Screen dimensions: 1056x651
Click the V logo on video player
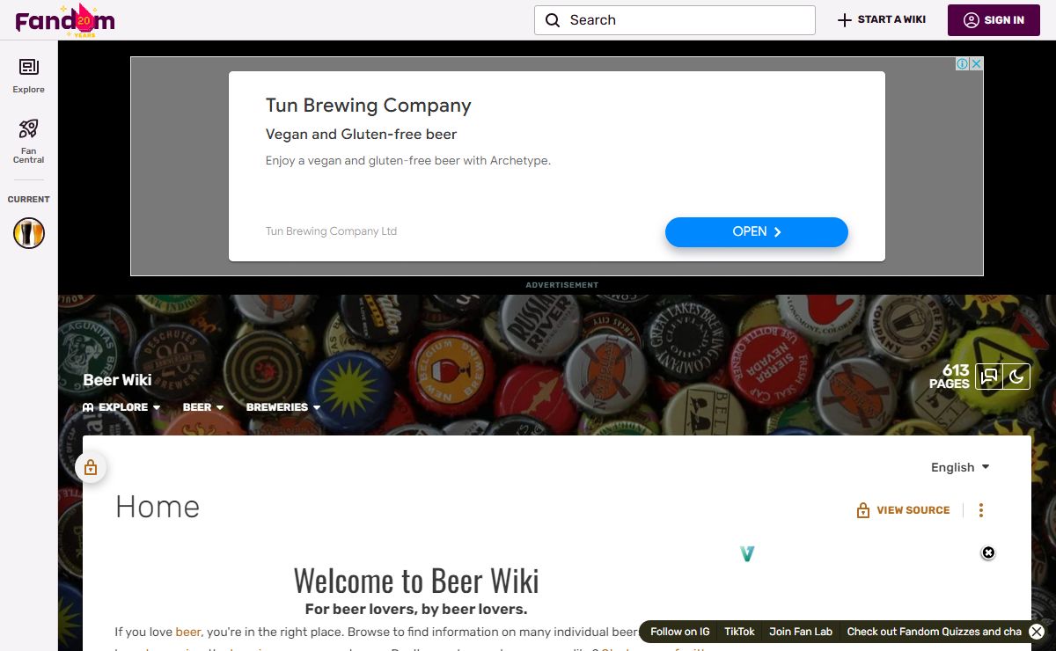click(747, 553)
